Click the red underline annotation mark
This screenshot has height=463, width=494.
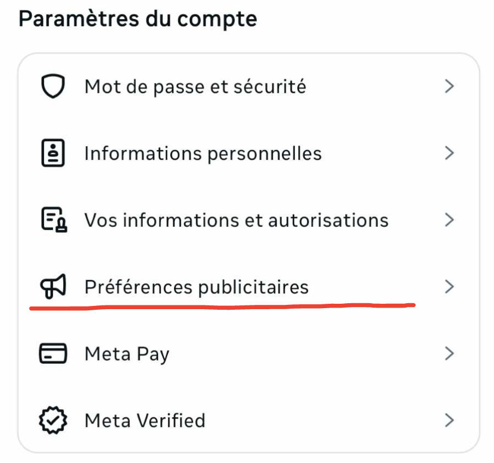[x=222, y=306]
